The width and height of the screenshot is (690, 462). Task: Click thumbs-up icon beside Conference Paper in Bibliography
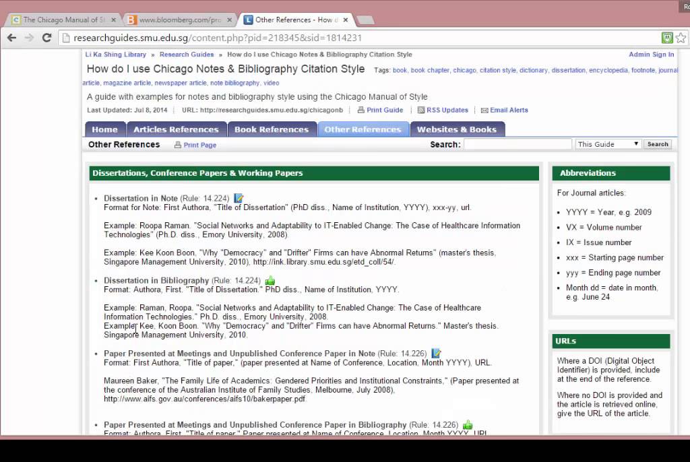point(468,424)
